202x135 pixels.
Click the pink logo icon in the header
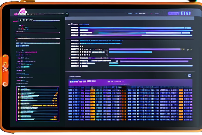(22, 12)
